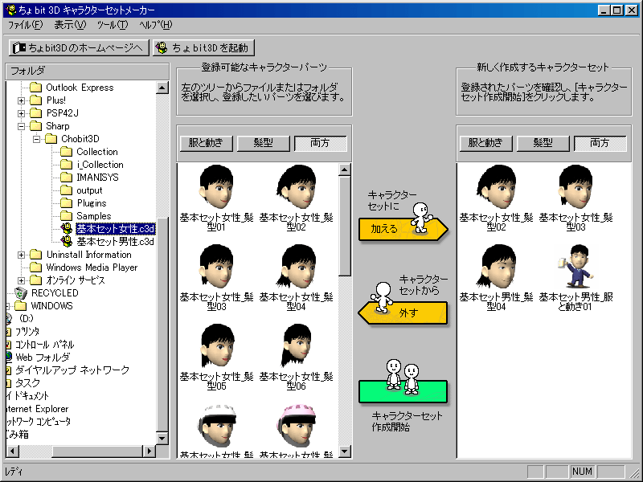Click folder tree scroll down arrow
The image size is (643, 482).
coord(162,438)
